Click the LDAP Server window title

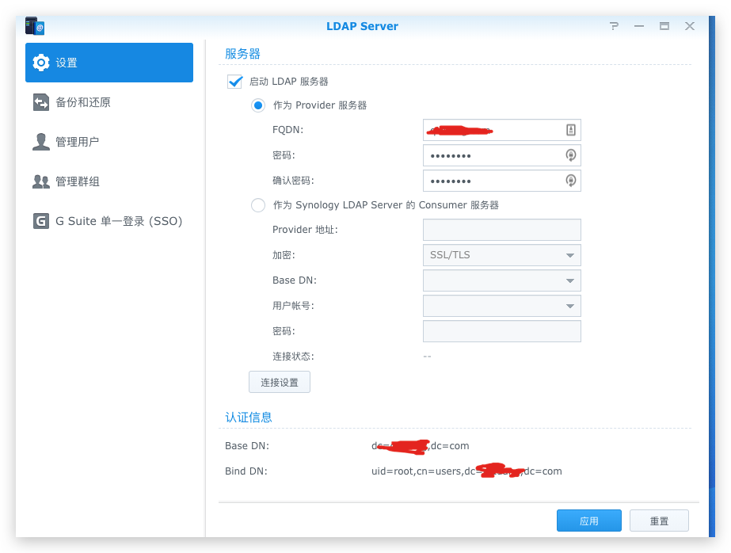(x=362, y=26)
